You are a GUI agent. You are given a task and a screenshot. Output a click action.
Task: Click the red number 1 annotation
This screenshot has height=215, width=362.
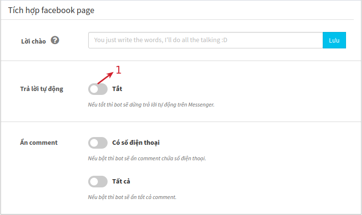(118, 70)
